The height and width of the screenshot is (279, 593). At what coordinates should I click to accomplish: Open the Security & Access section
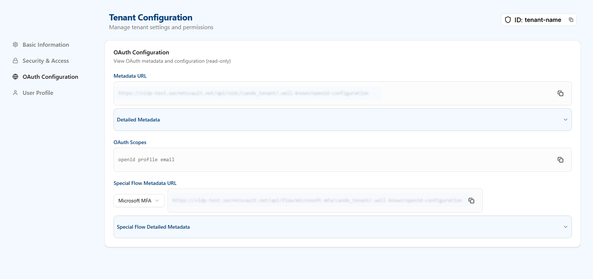[46, 61]
